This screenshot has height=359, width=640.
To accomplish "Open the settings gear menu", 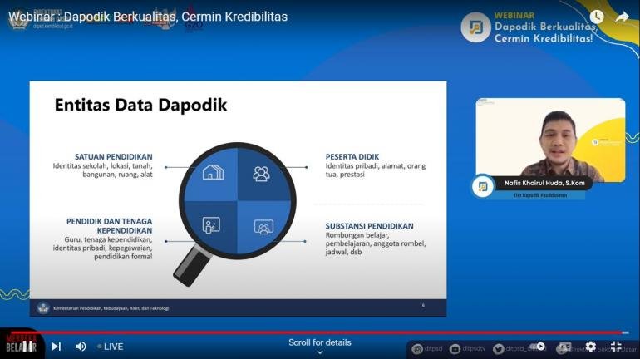I will click(x=590, y=347).
